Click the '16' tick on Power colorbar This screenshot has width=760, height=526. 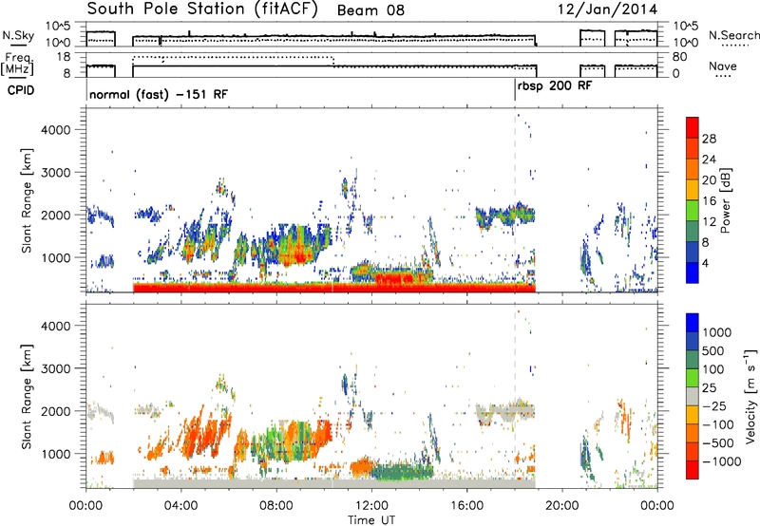coord(709,201)
